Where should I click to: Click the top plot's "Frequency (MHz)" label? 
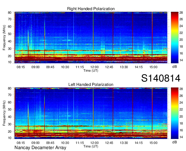click(x=4, y=37)
